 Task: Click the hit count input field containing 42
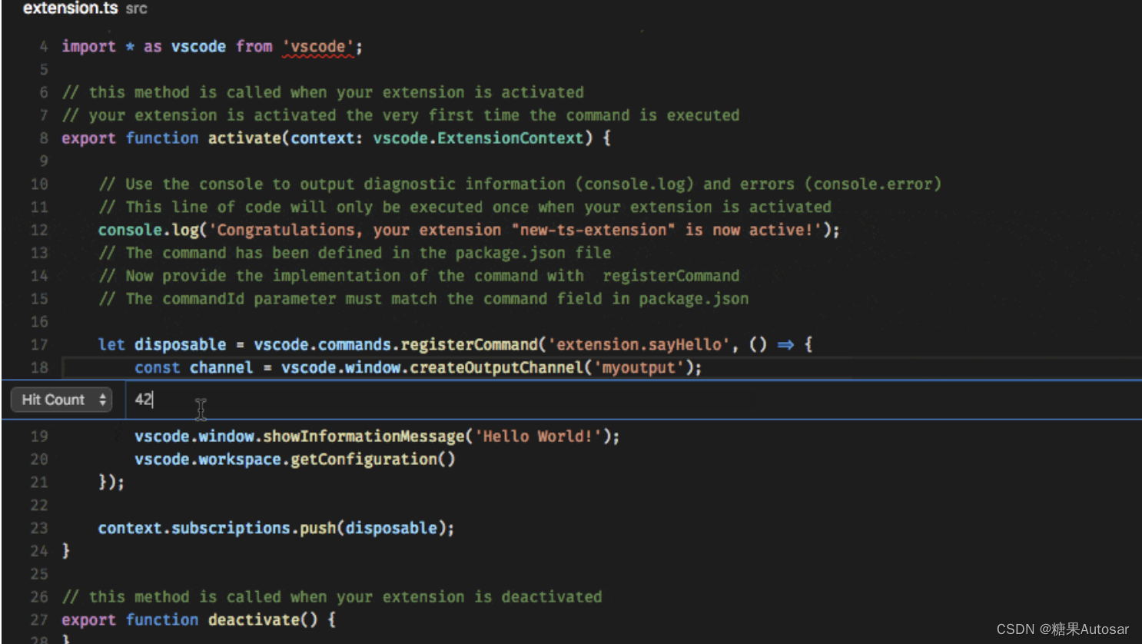[x=632, y=400]
